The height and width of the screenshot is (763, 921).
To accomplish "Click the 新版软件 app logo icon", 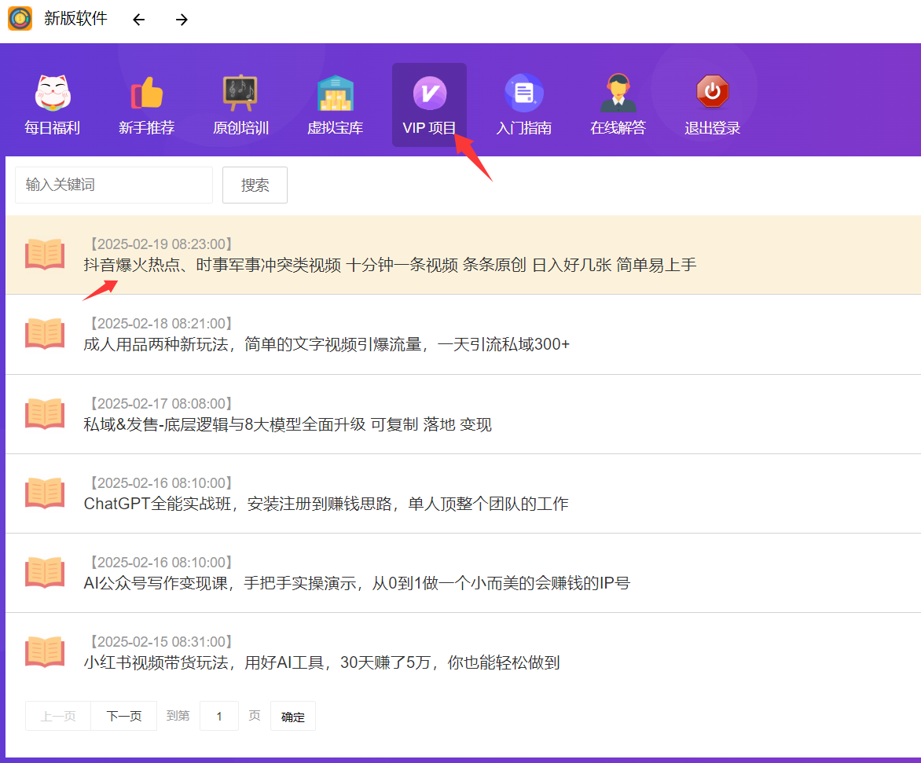I will point(20,19).
